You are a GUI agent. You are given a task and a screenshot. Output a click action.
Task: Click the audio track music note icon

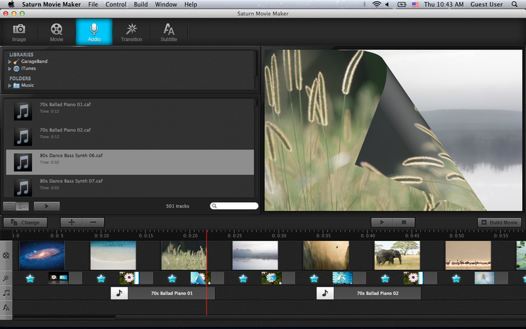(x=6, y=293)
